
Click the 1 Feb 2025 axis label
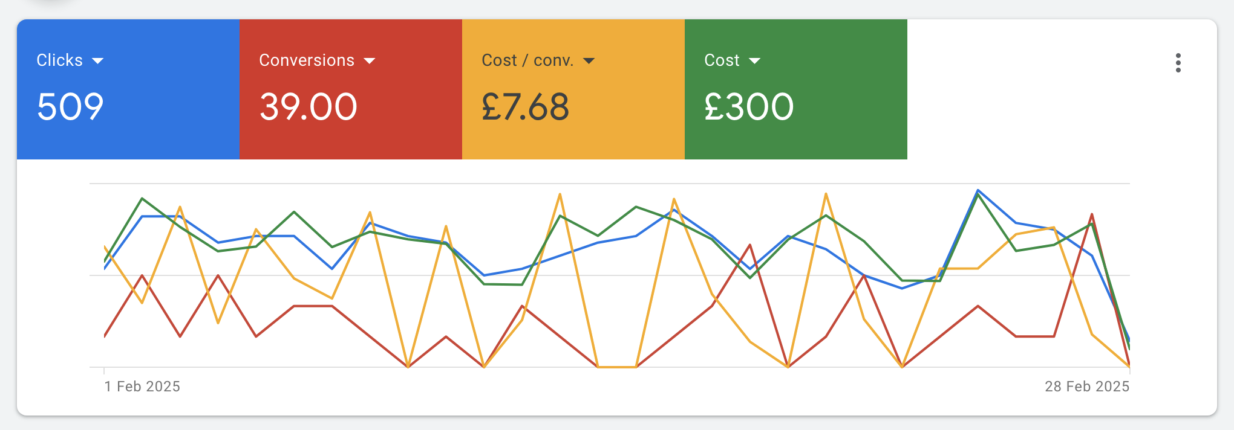click(142, 387)
